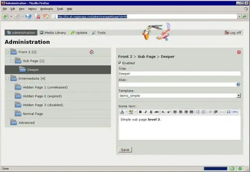
Task: Collapse the Sub Page tree node
Action: [x=11, y=61]
